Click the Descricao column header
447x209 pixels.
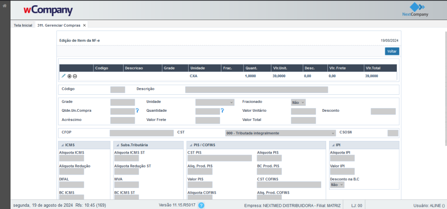tap(143, 68)
